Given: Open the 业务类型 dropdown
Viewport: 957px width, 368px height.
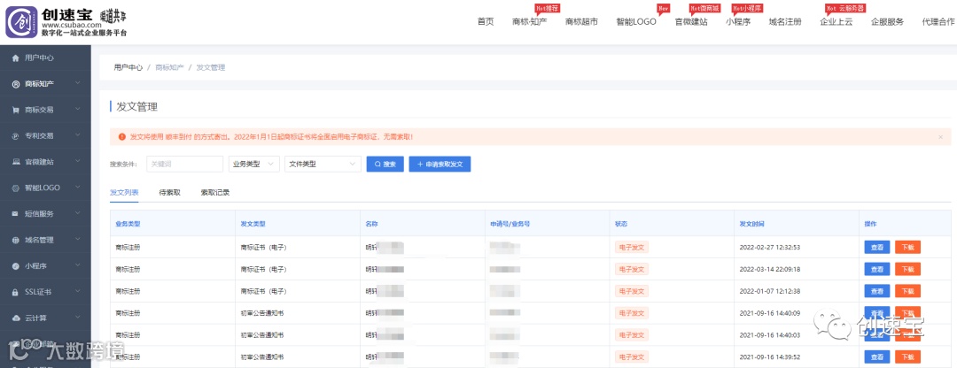Looking at the screenshot, I should [254, 164].
